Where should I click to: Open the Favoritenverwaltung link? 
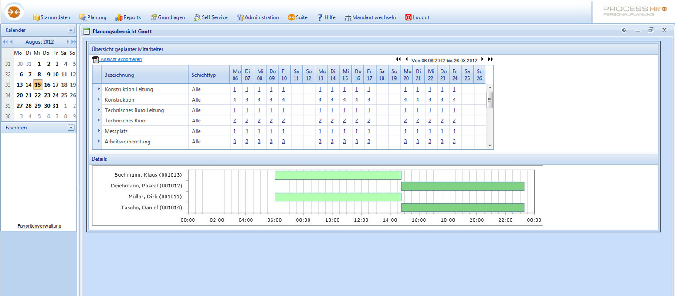coord(39,226)
